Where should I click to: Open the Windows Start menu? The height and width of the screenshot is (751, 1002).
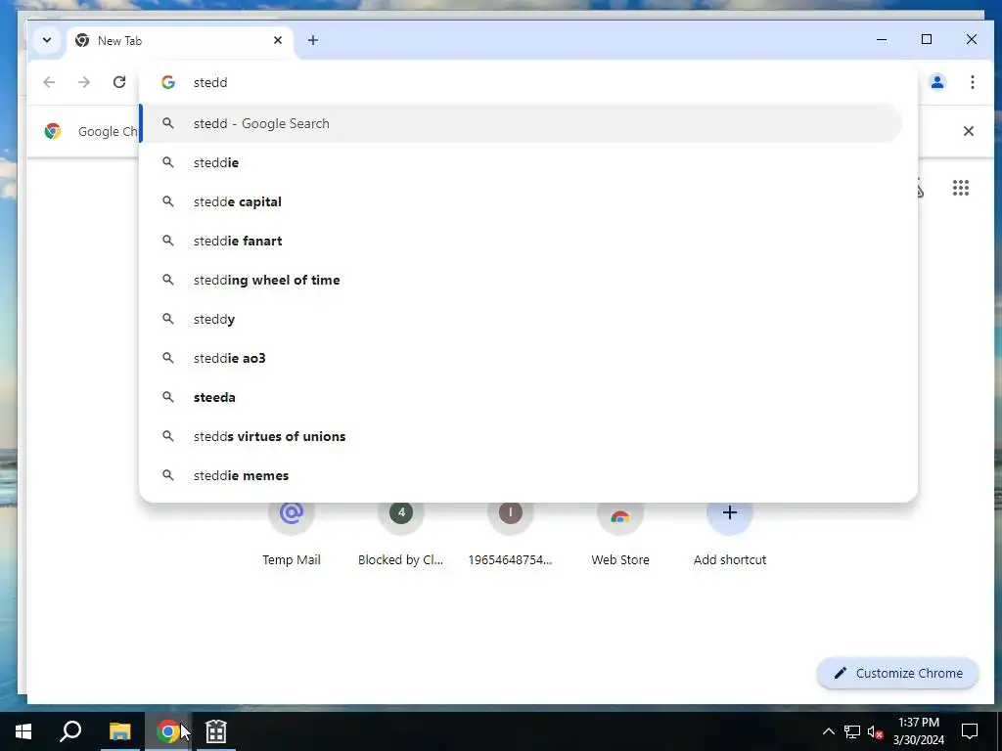(x=23, y=731)
